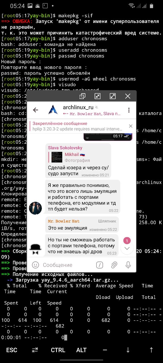Image resolution: width=163 pixels, height=363 pixels.
Task: Tap the Сообщение message input field
Action: (x=68, y=265)
